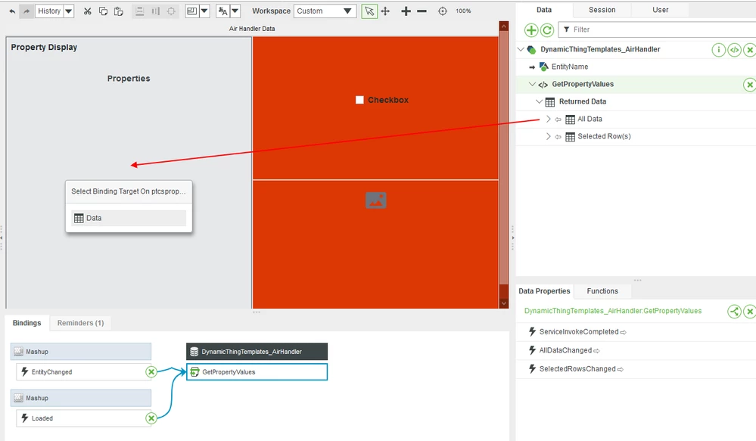
Task: Remove Loaded event binding
Action: coord(151,418)
